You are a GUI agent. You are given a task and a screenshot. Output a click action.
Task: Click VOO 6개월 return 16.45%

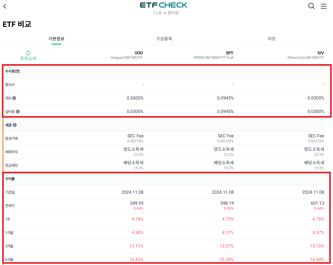tap(136, 259)
